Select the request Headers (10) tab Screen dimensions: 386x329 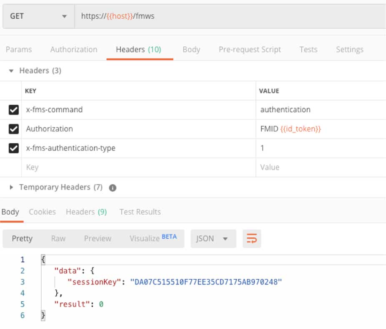[138, 50]
